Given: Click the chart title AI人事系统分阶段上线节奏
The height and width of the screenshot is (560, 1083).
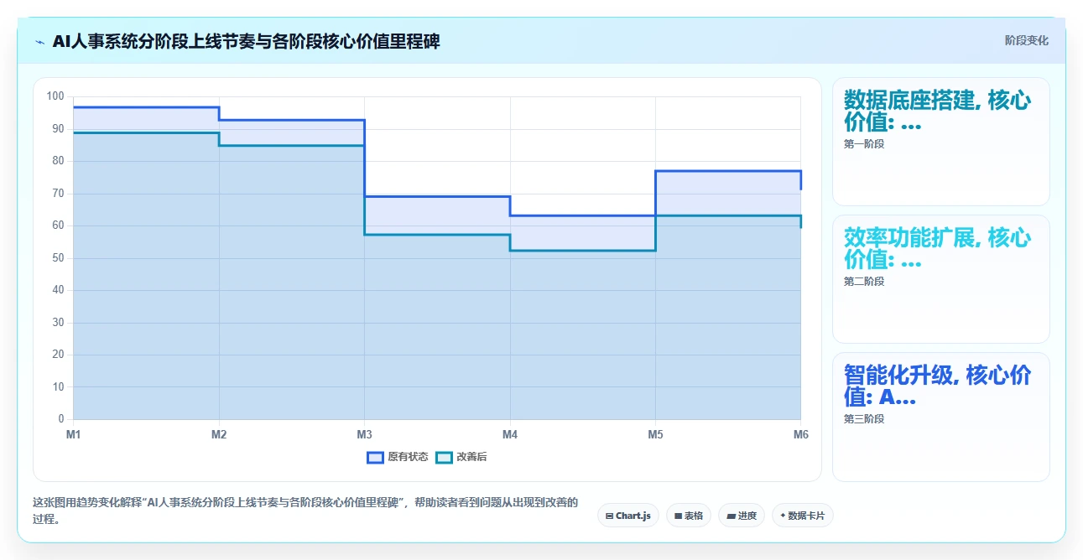Looking at the screenshot, I should 246,41.
